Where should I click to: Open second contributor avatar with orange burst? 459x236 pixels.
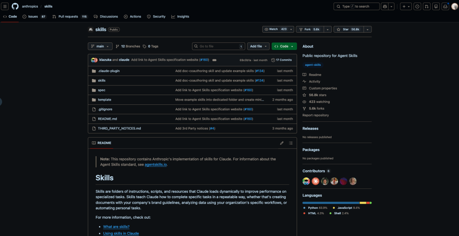(315, 181)
